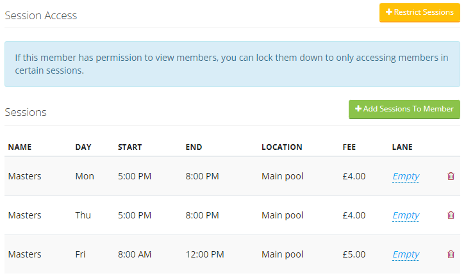Click the 12:00 PM end time cell
The height and width of the screenshot is (278, 466).
coord(204,254)
